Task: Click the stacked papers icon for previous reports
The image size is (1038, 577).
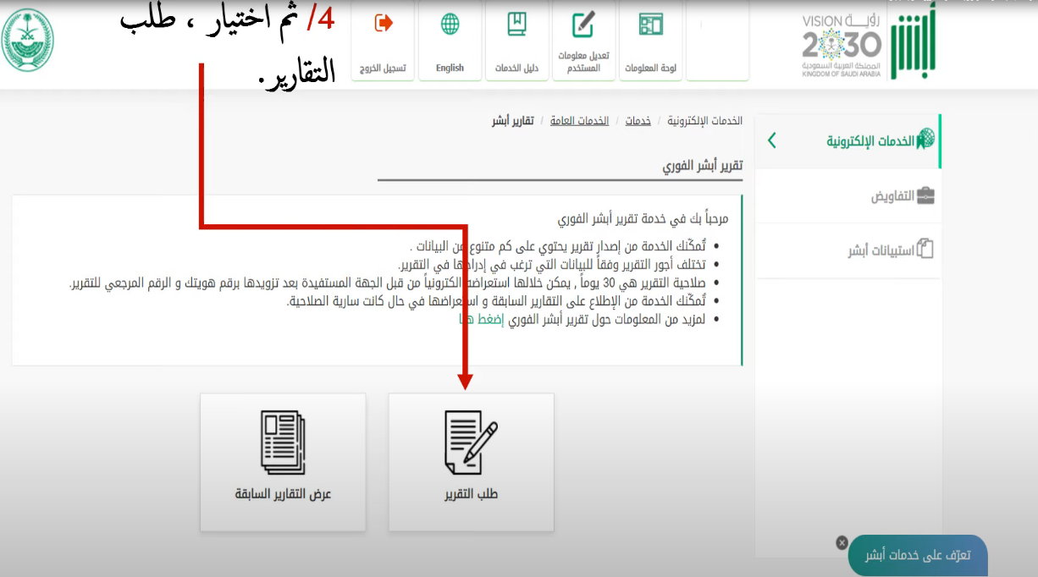Action: coord(283,442)
